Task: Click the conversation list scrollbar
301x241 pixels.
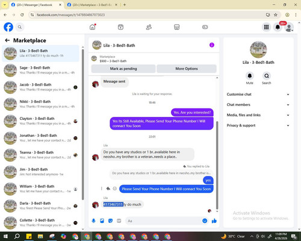Action: pyautogui.click(x=83, y=125)
